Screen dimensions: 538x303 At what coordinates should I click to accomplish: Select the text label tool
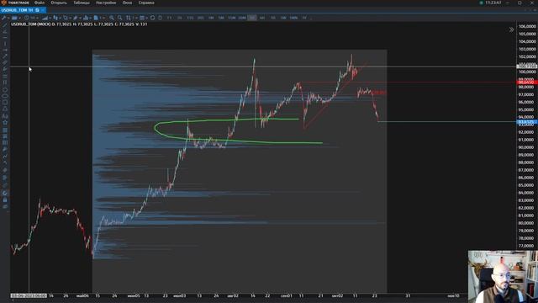5,116
